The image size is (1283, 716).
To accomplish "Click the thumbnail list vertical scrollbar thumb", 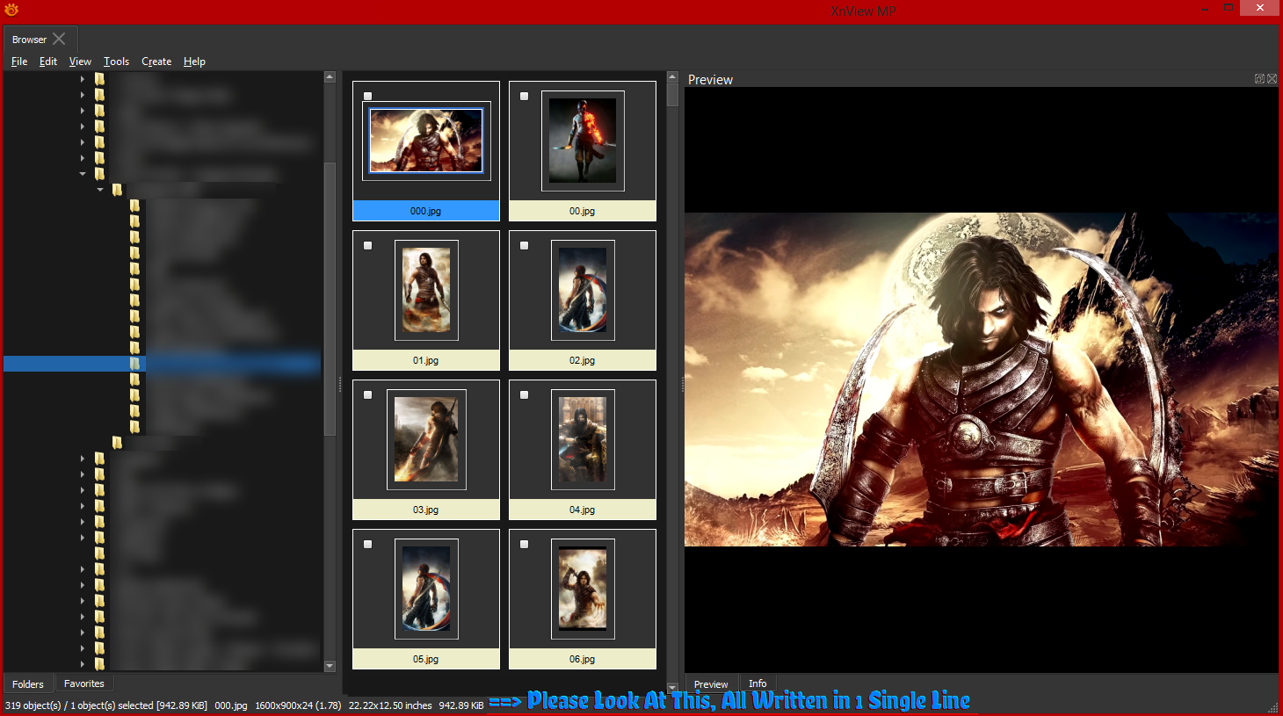I will 672,95.
